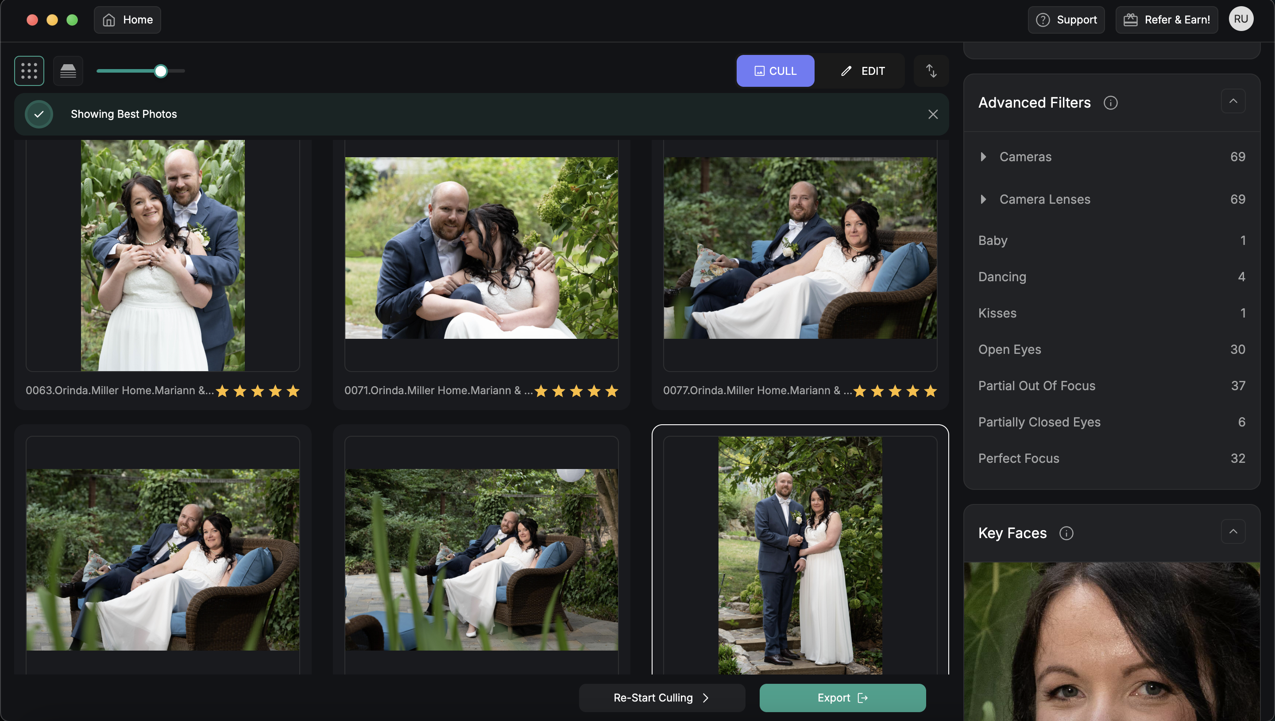Expand the Cameras filter
Viewport: 1275px width, 721px height.
point(1112,157)
